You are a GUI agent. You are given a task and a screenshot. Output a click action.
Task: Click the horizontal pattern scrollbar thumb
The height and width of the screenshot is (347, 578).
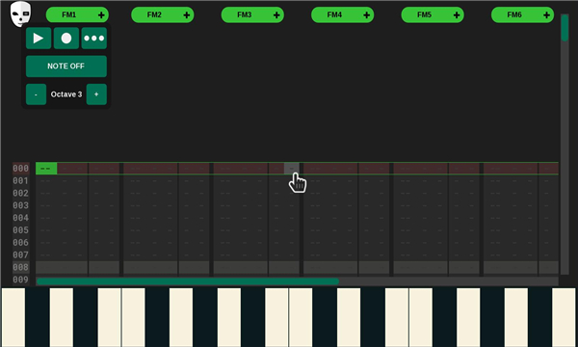[x=188, y=281]
